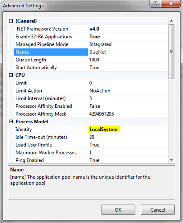Click Maximum Worker Processes value 1

pyautogui.click(x=91, y=153)
